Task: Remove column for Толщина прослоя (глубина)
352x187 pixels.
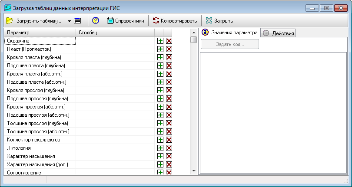Action: click(169, 123)
